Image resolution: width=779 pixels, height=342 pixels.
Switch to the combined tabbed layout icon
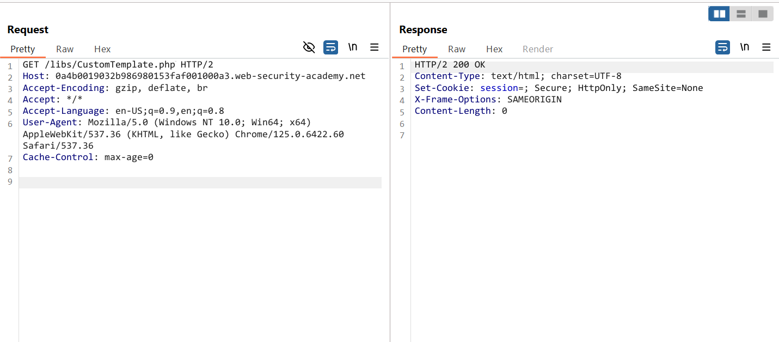click(x=763, y=14)
